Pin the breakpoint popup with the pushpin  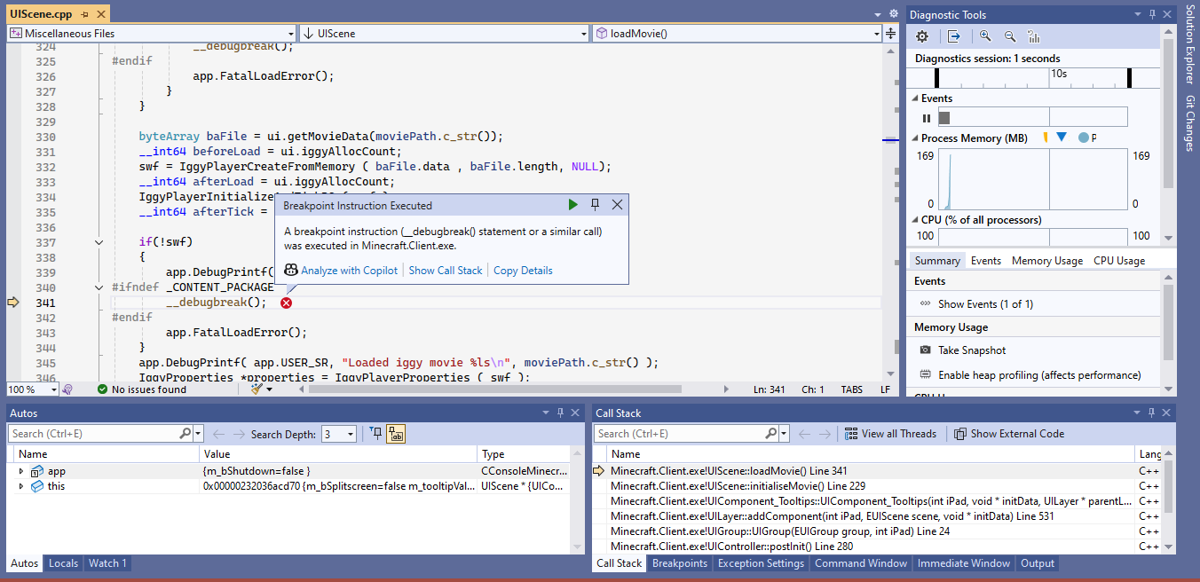pyautogui.click(x=596, y=205)
